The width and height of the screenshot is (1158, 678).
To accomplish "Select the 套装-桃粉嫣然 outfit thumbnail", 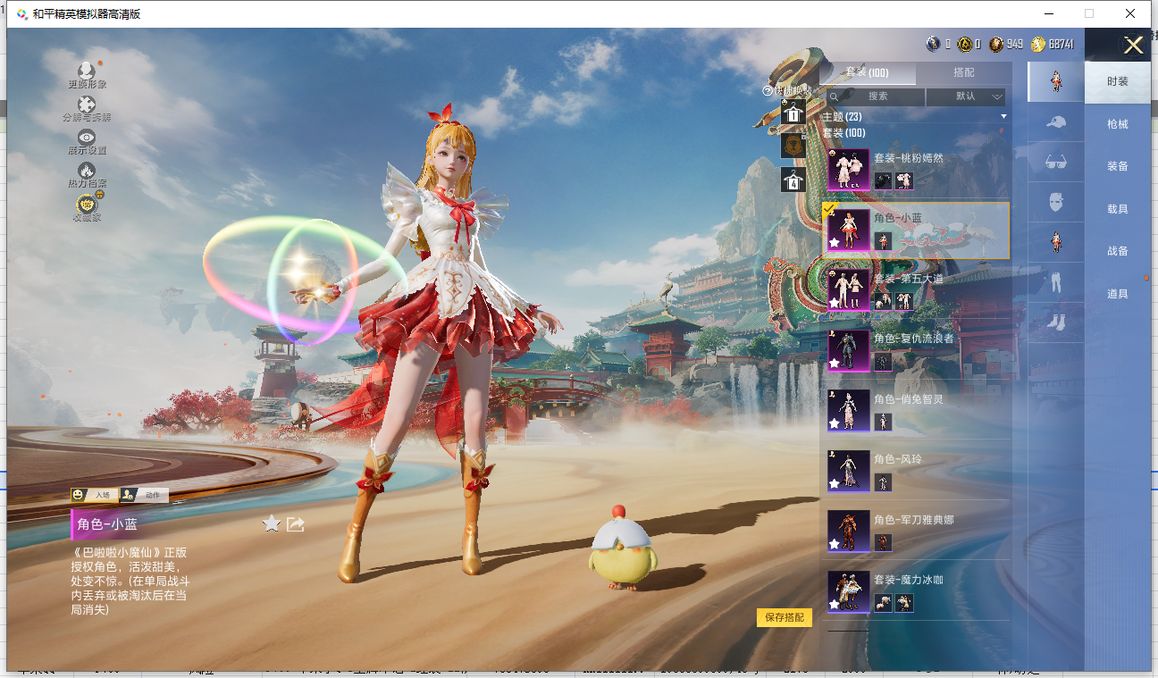I will 848,170.
